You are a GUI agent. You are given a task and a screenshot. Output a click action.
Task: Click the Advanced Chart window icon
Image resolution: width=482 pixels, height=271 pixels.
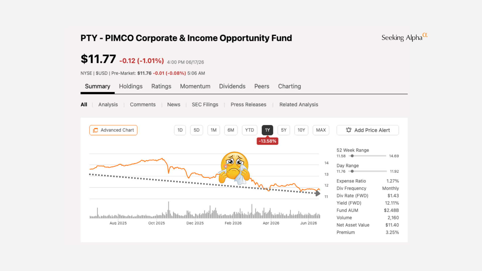pyautogui.click(x=95, y=130)
